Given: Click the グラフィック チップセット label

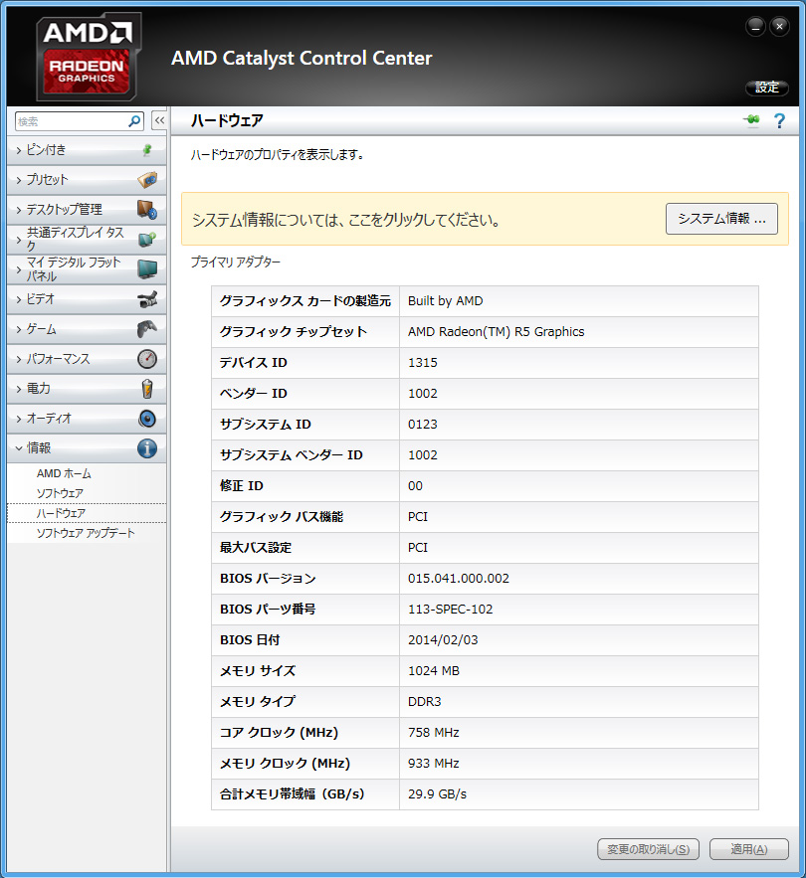Looking at the screenshot, I should [x=294, y=332].
